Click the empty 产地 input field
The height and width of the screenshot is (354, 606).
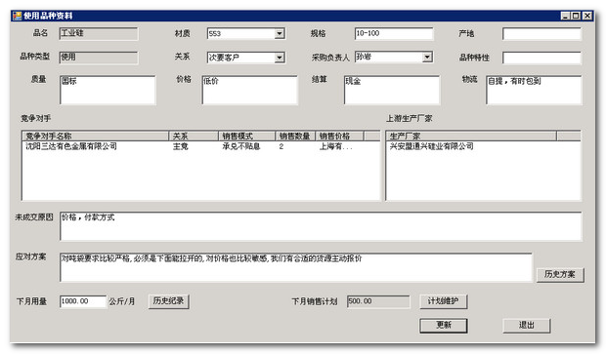pyautogui.click(x=541, y=33)
